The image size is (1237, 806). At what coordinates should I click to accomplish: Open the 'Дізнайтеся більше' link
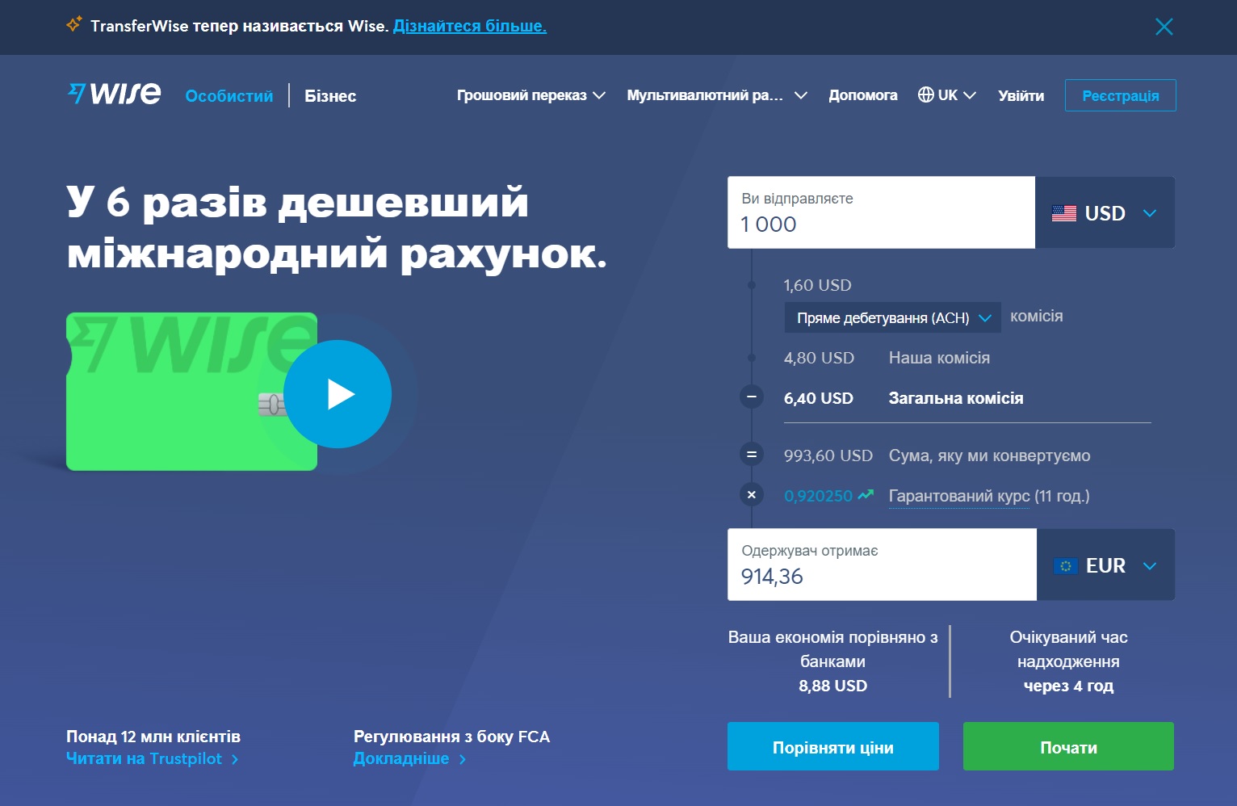click(x=470, y=26)
